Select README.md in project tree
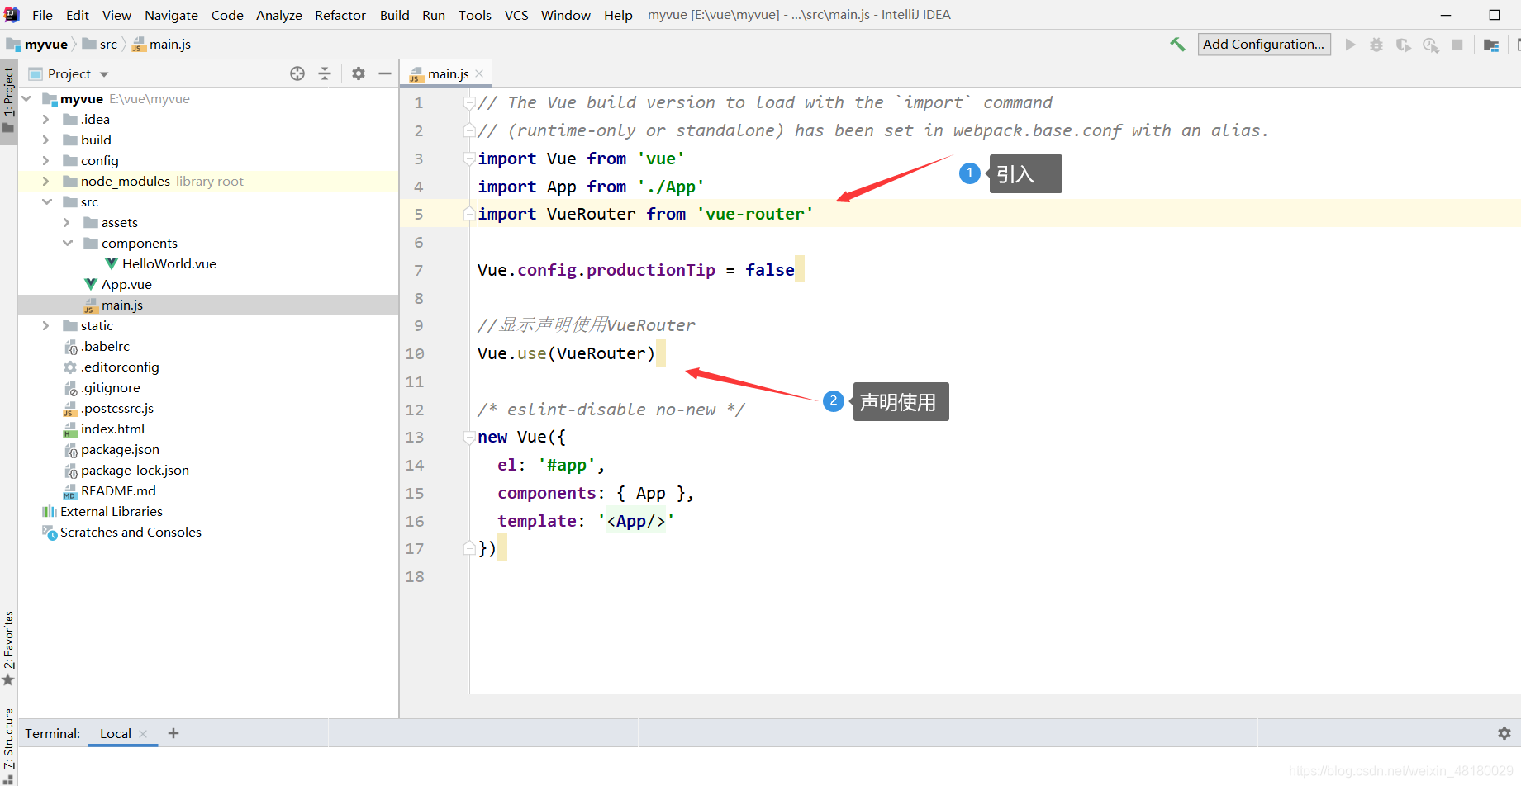1521x786 pixels. [118, 490]
